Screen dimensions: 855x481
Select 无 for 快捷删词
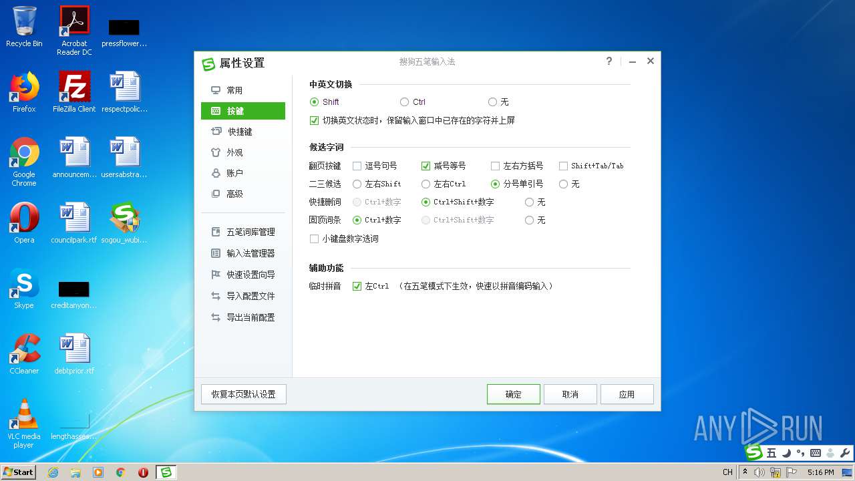pyautogui.click(x=529, y=202)
